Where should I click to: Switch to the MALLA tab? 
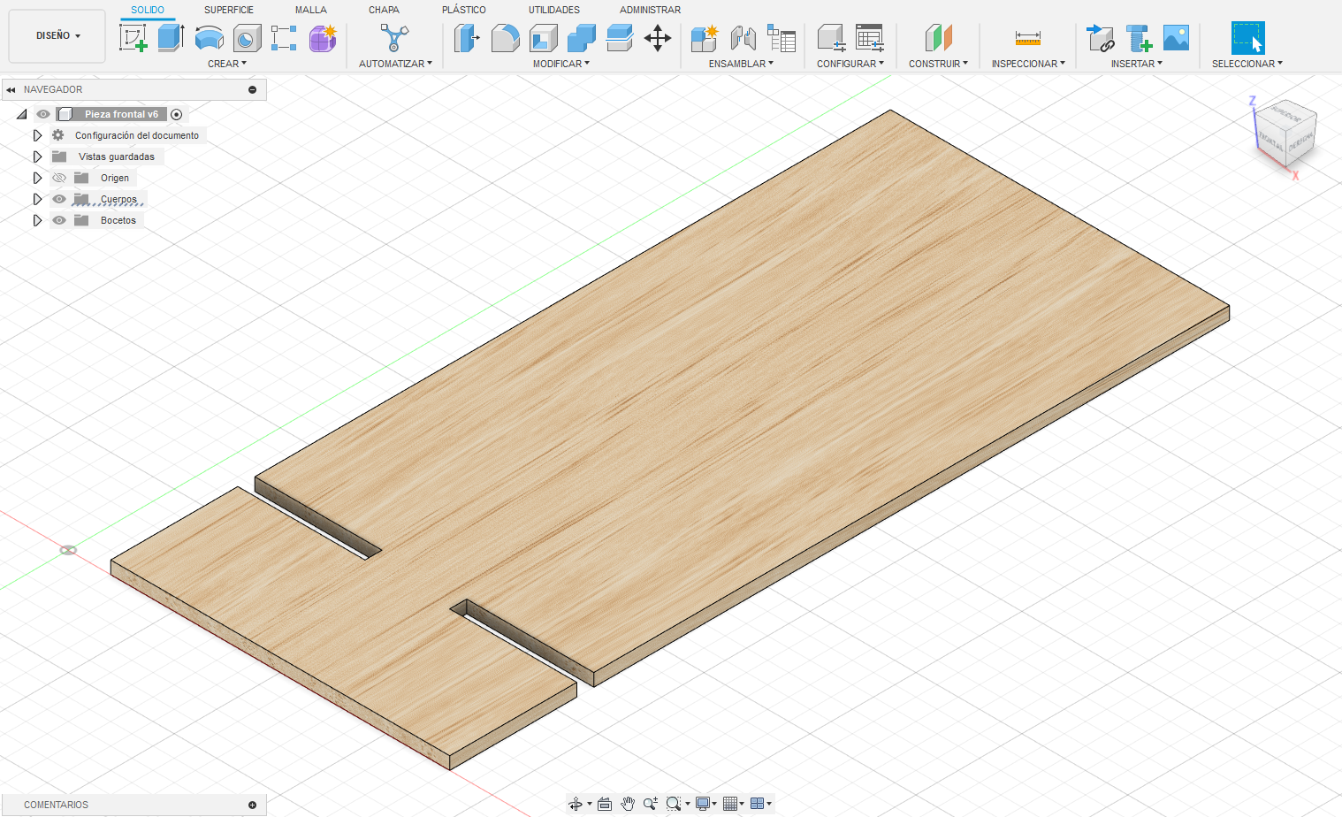pos(311,10)
